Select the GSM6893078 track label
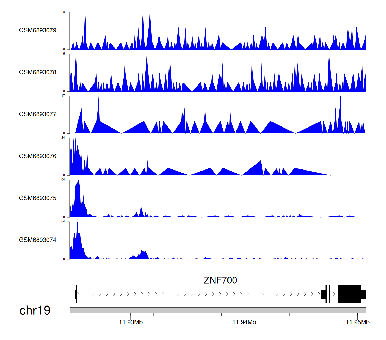Viewport: 386px width, 340px height. 38,72
